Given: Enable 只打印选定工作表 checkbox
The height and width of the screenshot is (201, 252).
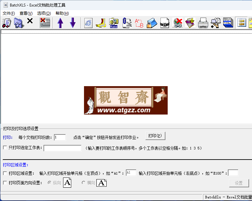Looking at the screenshot, I should 5,147.
